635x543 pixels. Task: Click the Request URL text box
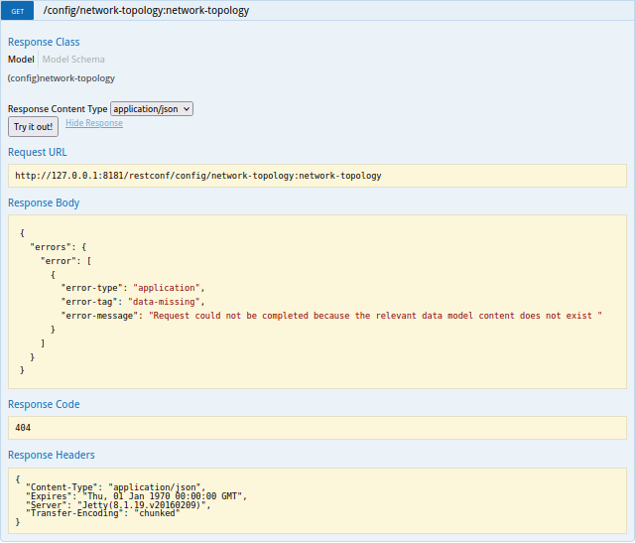pyautogui.click(x=317, y=176)
